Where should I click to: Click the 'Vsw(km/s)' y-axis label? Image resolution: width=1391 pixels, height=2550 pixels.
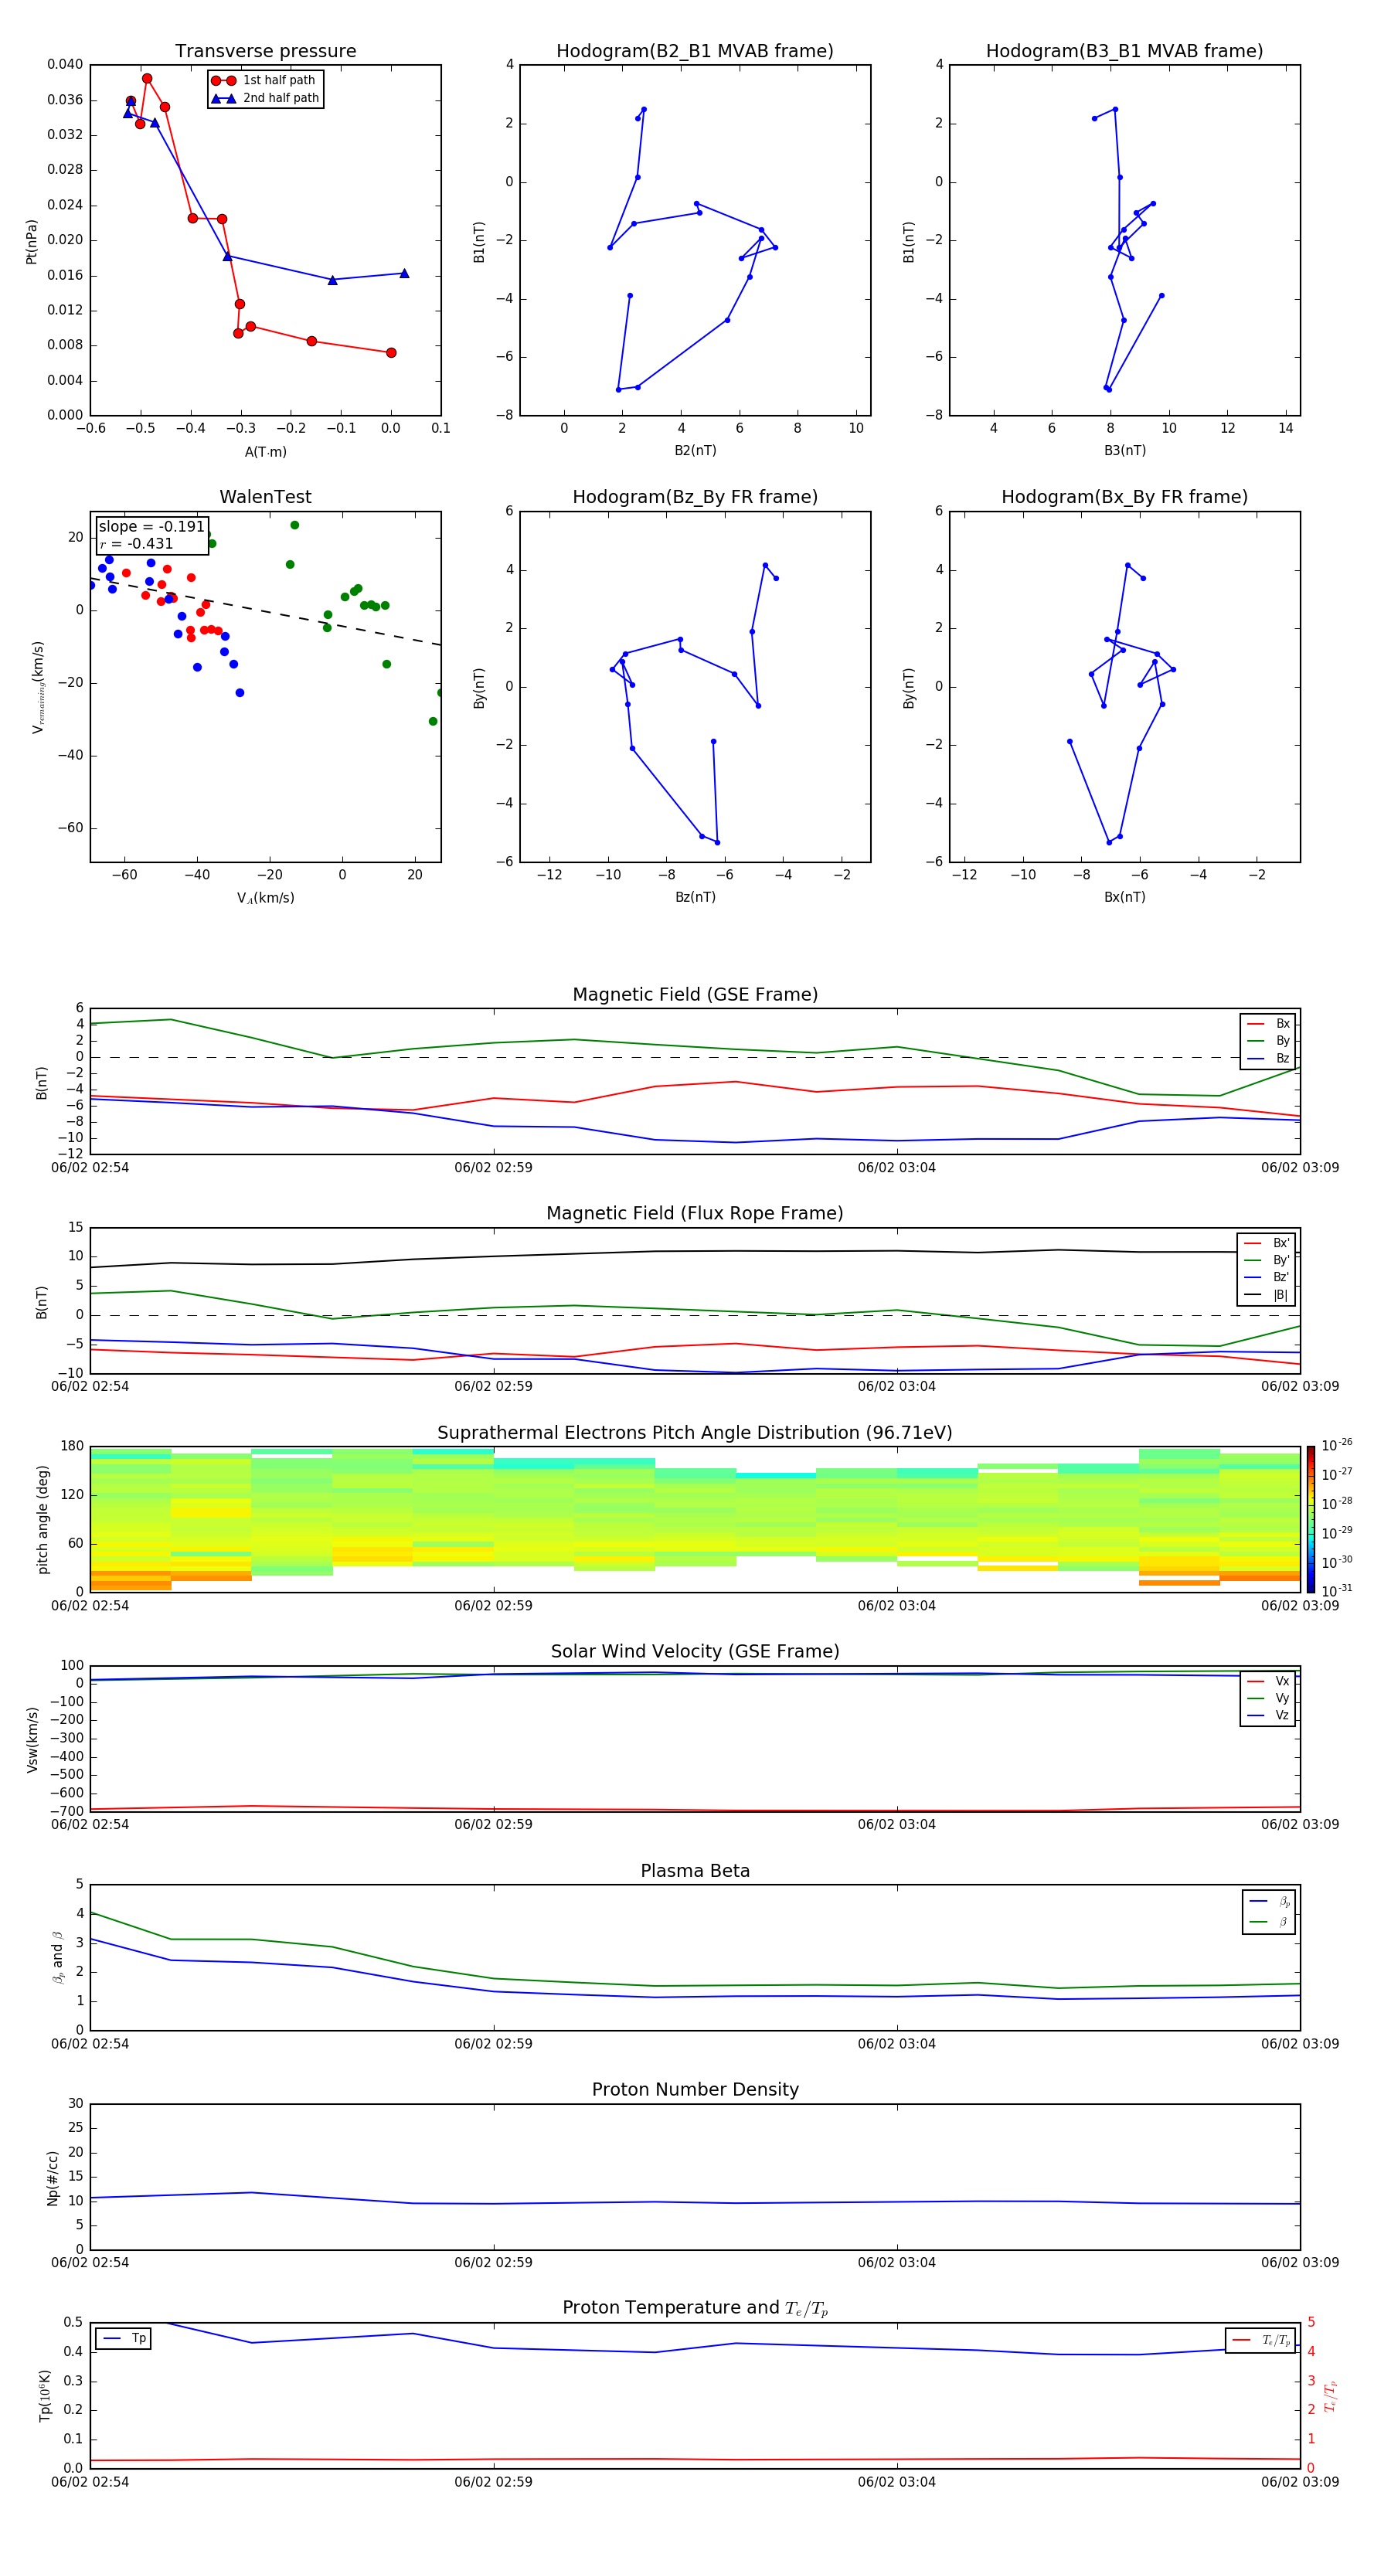[32, 1739]
